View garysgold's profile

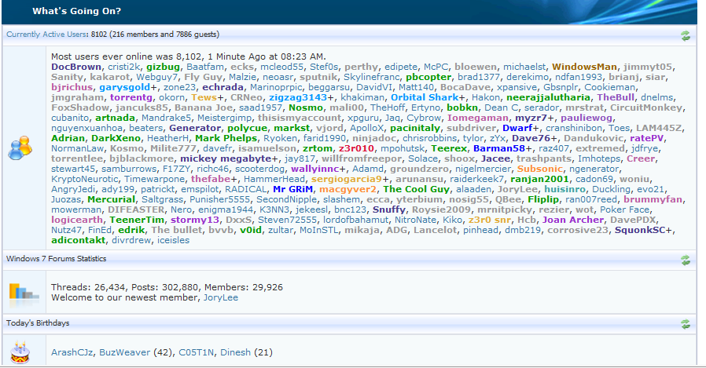(x=125, y=87)
